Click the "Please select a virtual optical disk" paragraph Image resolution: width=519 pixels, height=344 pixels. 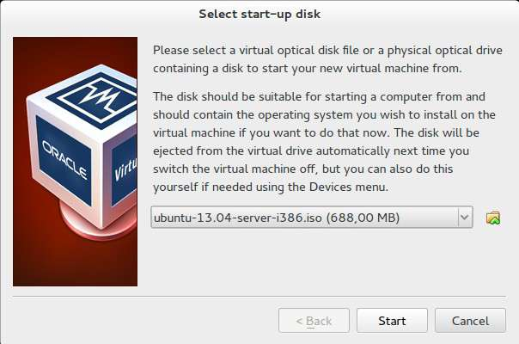[x=327, y=59]
